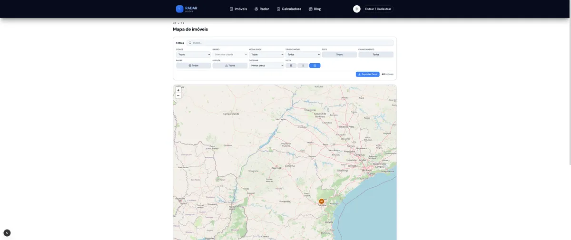Open the Imóveis menu item
Image resolution: width=571 pixels, height=240 pixels.
point(238,9)
